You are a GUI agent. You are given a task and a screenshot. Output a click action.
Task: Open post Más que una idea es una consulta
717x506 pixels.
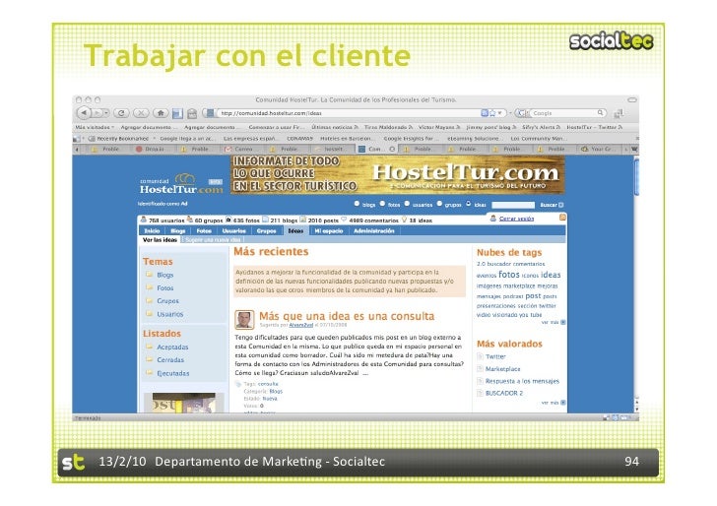[x=347, y=316]
